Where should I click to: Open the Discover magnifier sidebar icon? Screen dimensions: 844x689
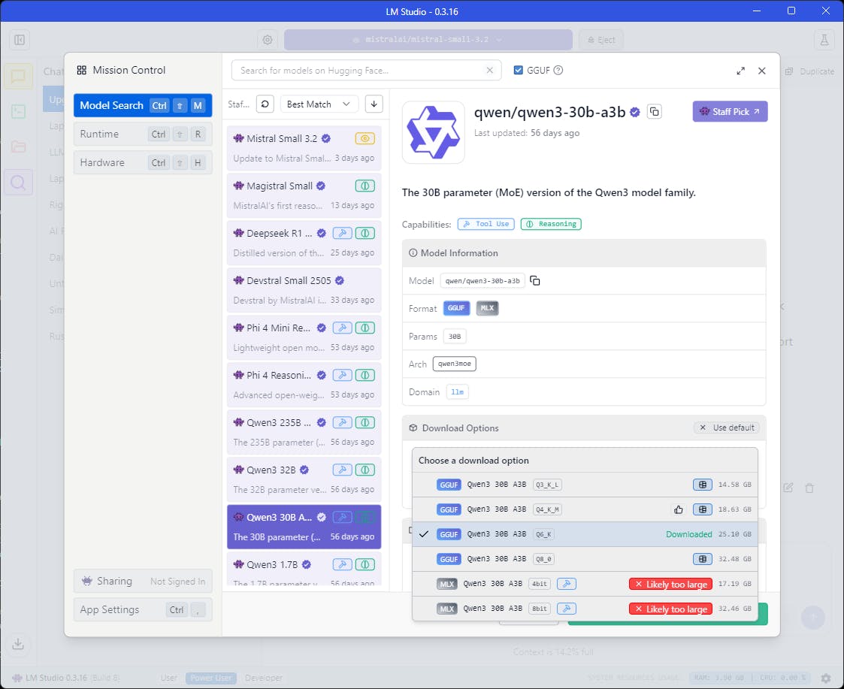pos(18,183)
